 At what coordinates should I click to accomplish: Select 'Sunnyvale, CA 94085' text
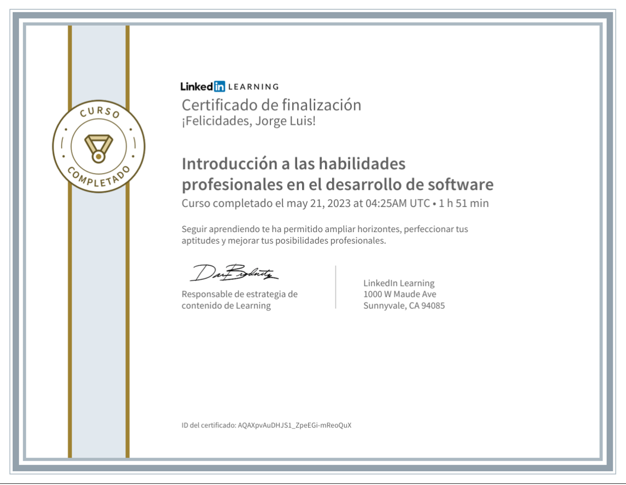(x=404, y=306)
